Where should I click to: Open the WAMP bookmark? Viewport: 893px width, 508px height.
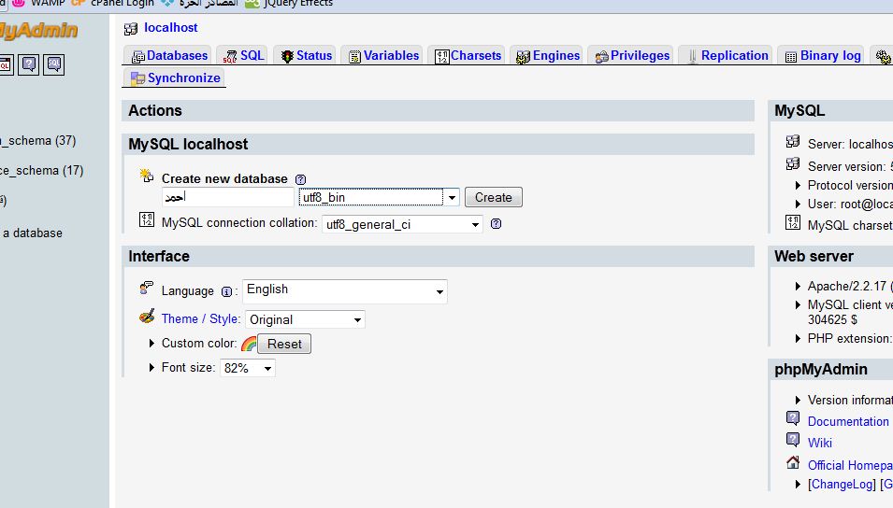pos(38,4)
